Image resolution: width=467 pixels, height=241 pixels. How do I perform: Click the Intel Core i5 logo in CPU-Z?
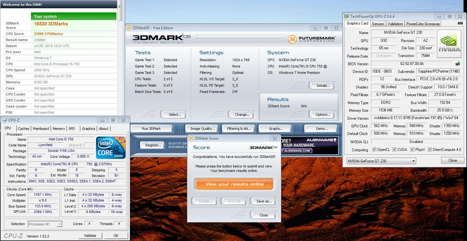pos(111,147)
